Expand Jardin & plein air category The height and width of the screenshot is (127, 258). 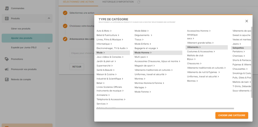coord(106,61)
